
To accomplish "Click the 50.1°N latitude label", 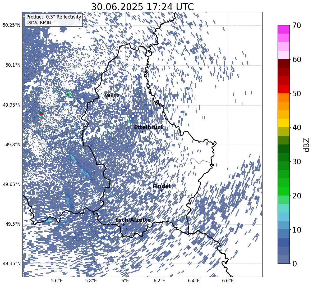I will pyautogui.click(x=13, y=65).
